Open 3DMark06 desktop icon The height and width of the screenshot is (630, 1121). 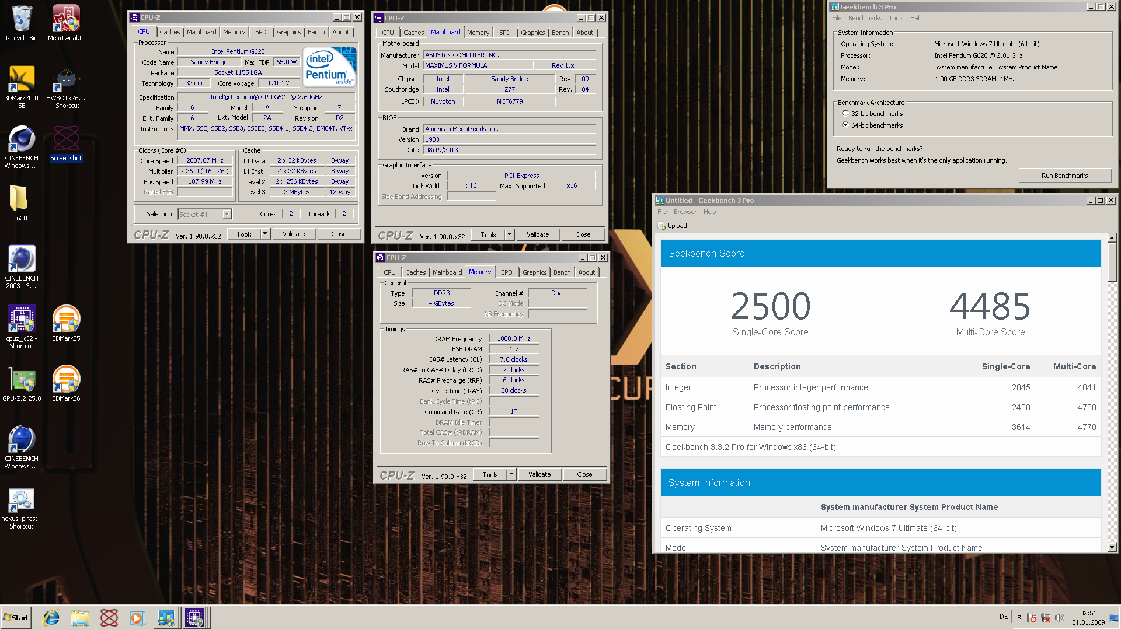point(66,384)
